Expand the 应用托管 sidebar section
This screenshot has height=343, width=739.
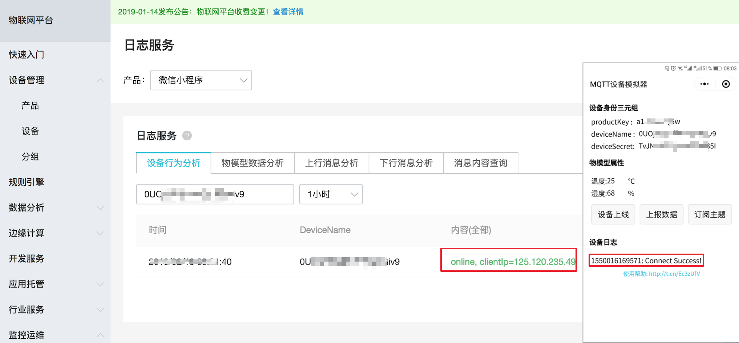click(100, 284)
